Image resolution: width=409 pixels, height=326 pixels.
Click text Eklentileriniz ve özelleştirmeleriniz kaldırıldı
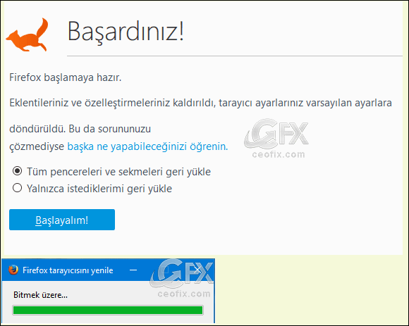click(111, 103)
